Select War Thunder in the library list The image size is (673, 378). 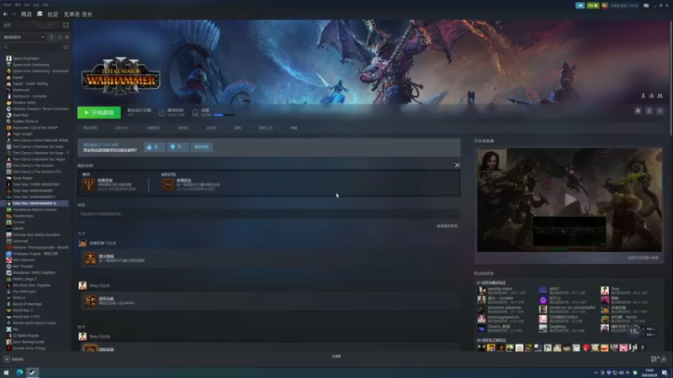(x=23, y=266)
